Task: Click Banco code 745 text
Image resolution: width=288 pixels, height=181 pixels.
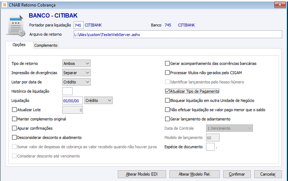Action: tap(168, 25)
